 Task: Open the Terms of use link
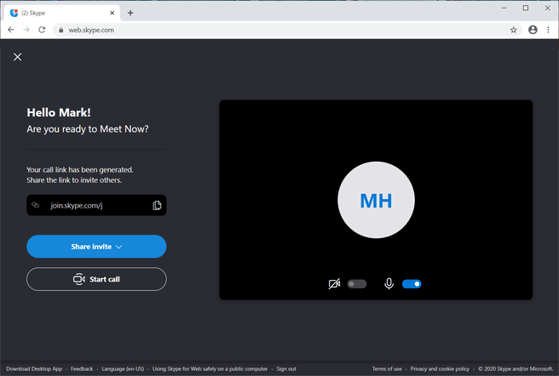coord(387,369)
